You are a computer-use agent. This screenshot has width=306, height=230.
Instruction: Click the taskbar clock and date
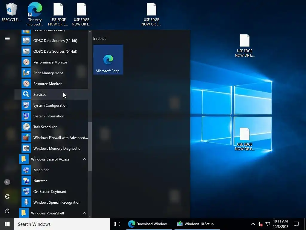click(x=280, y=224)
